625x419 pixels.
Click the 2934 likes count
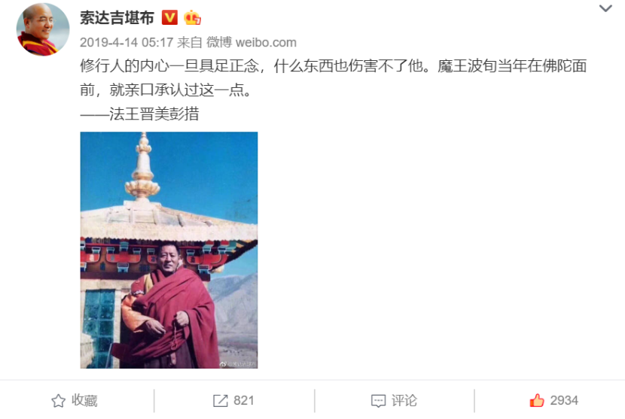click(x=564, y=401)
